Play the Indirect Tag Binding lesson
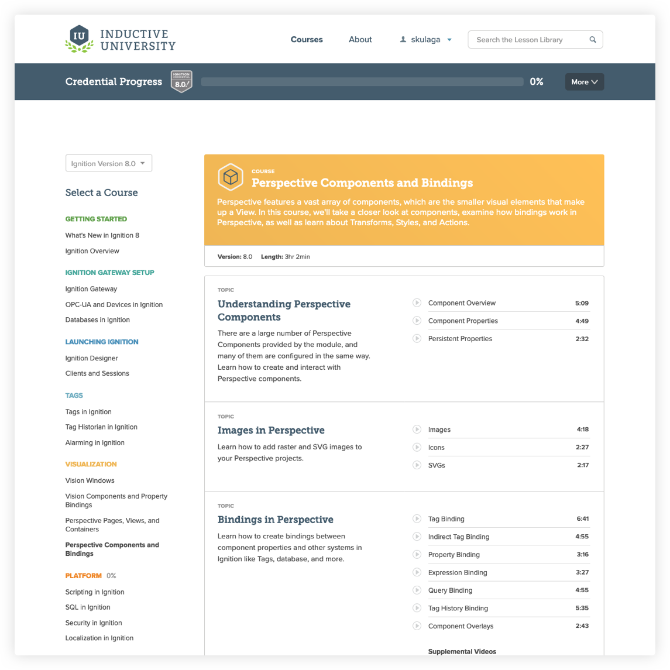The width and height of the screenshot is (670, 670). (x=417, y=537)
